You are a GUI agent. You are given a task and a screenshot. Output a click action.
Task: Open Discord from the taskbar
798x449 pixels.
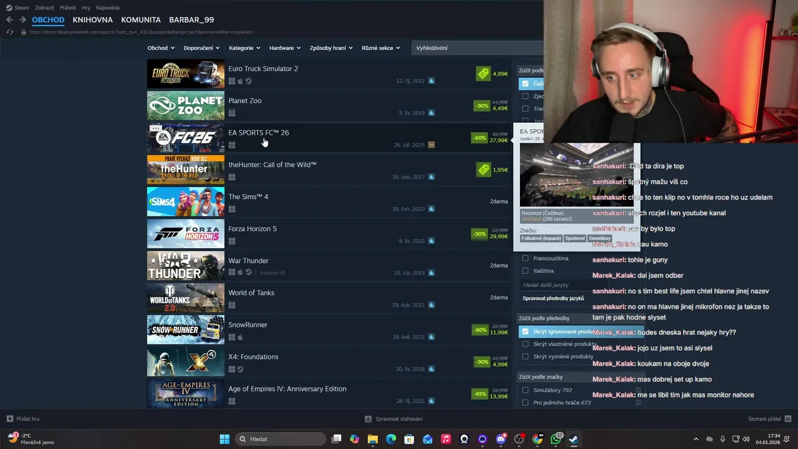pyautogui.click(x=501, y=439)
